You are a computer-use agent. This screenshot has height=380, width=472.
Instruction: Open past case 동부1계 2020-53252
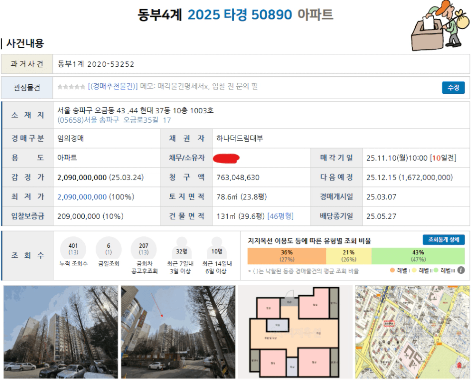[96, 64]
